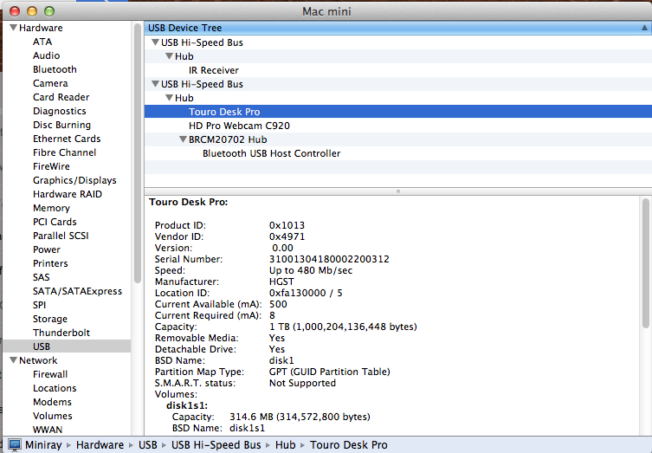The width and height of the screenshot is (652, 453).
Task: Open Diagnostics in the sidebar
Action: click(60, 111)
